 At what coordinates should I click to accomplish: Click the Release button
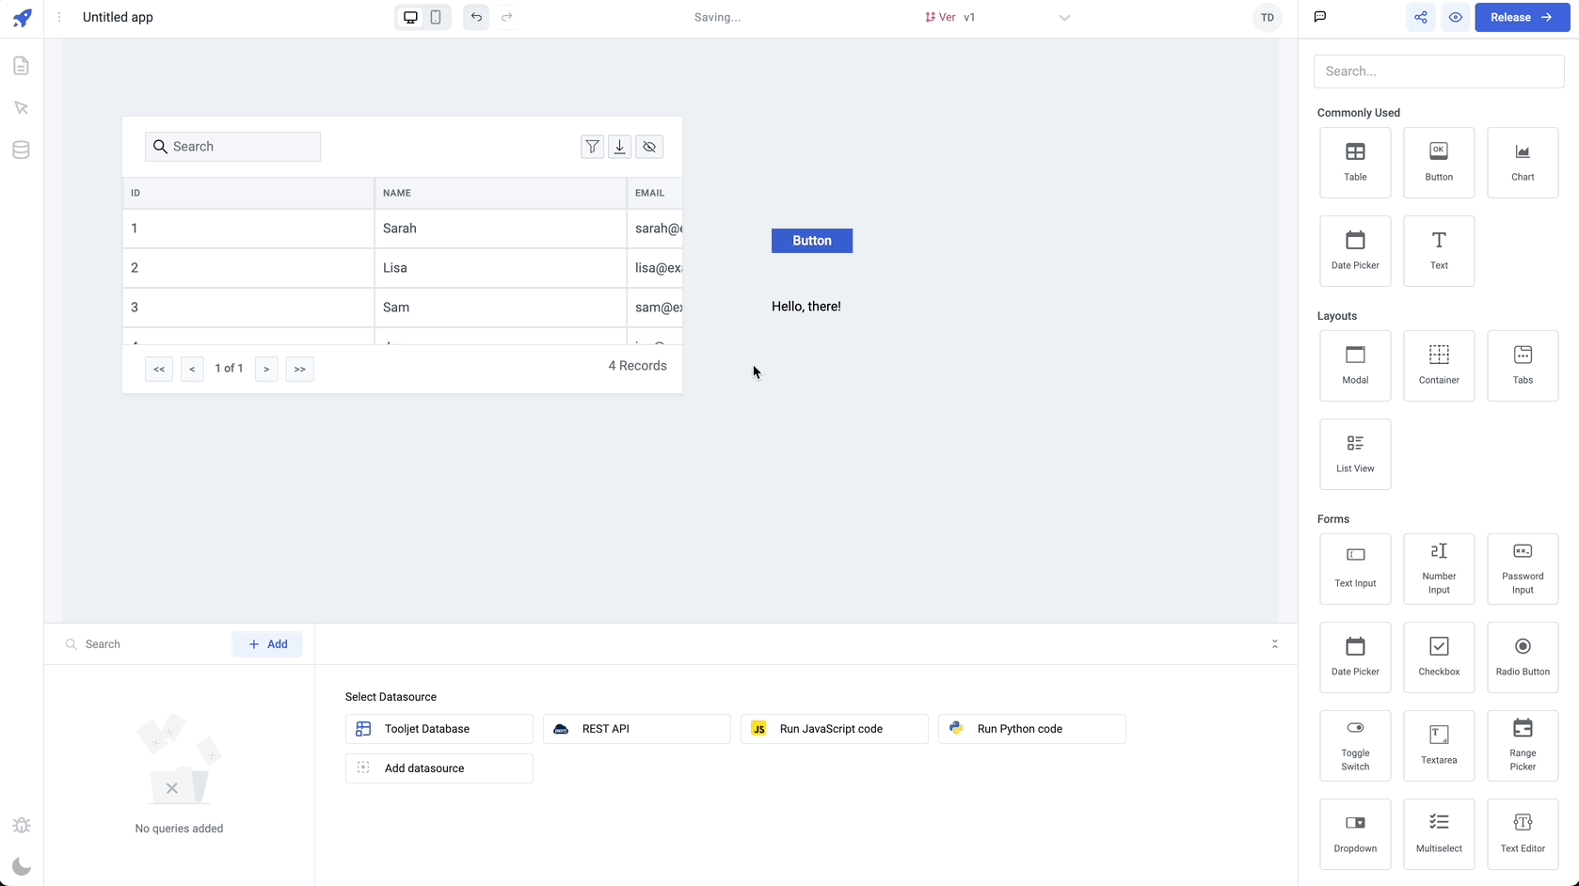1521,17
